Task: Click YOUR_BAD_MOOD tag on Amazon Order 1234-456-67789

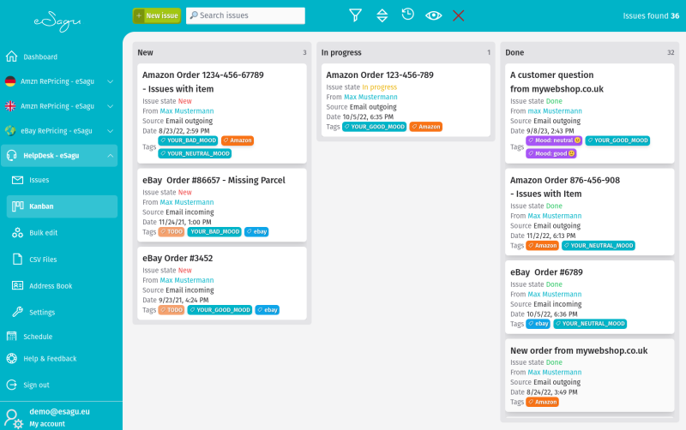Action: (188, 140)
